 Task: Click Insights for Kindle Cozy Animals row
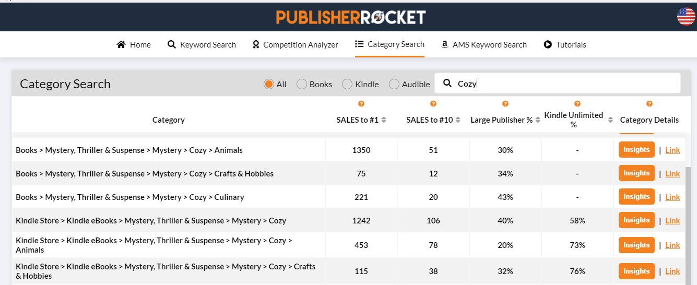tap(636, 245)
